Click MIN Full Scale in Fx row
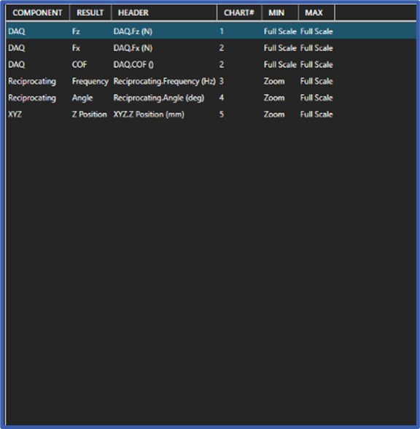The width and height of the screenshot is (420, 429). pyautogui.click(x=280, y=48)
